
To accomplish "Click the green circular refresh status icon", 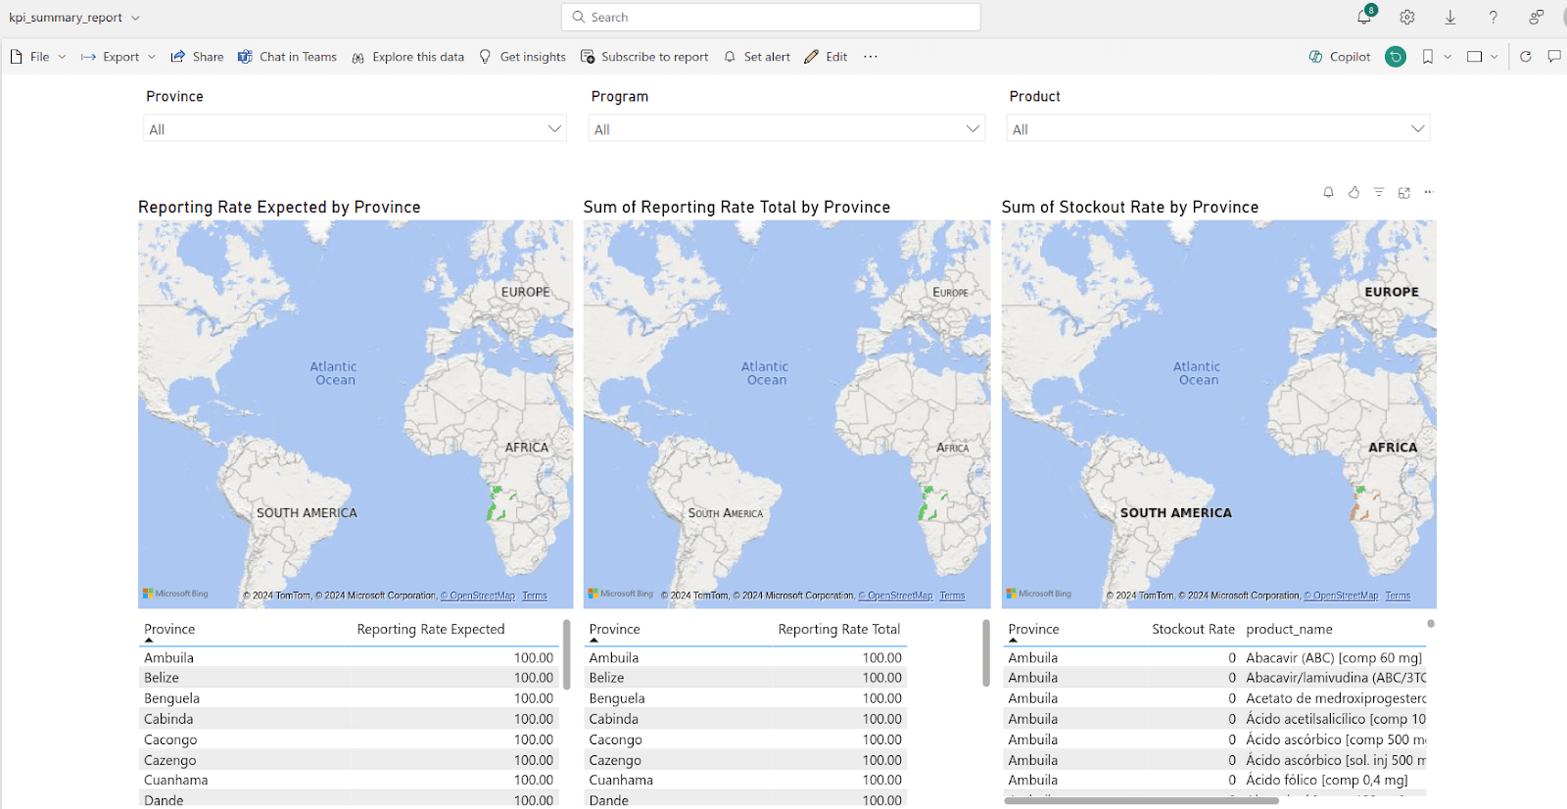I will pos(1396,57).
